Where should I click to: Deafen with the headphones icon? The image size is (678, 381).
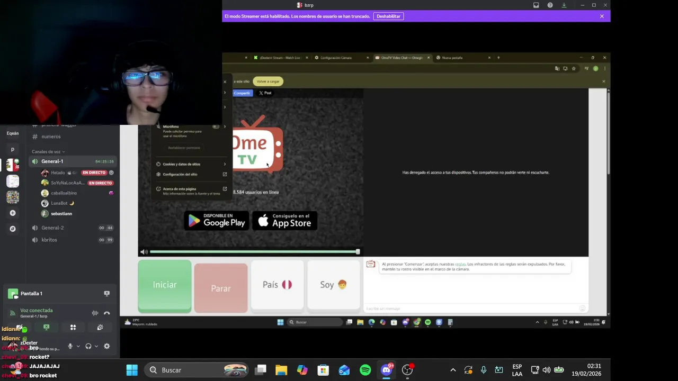click(88, 346)
